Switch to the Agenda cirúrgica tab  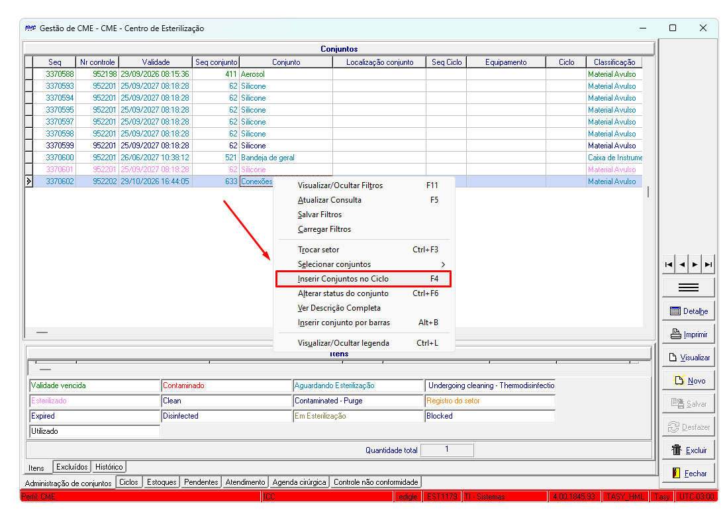[299, 482]
